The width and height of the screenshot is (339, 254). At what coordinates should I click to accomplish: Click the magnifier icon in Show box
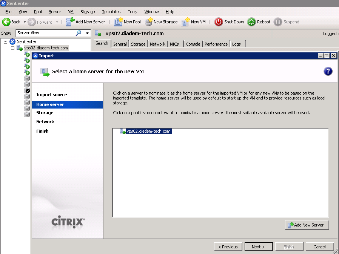tap(79, 33)
